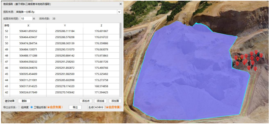The height and width of the screenshot is (124, 269).
Task: Click Z cell 173.273758
Action: pyautogui.click(x=102, y=80)
